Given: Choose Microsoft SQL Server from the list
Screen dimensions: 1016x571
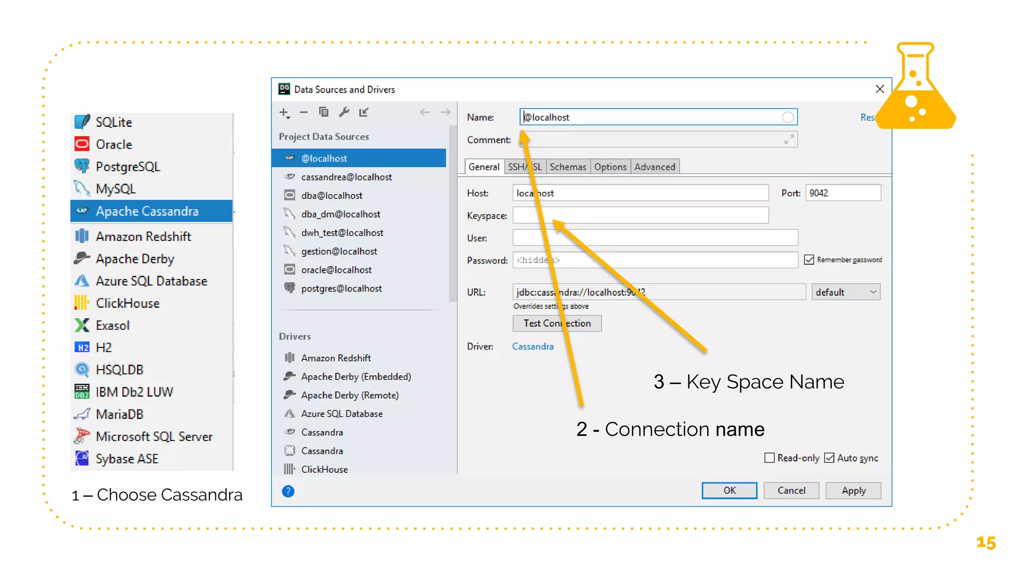Looking at the screenshot, I should click(152, 437).
